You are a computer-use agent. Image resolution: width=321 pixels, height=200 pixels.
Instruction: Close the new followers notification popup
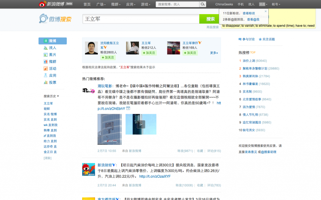tap(266, 11)
